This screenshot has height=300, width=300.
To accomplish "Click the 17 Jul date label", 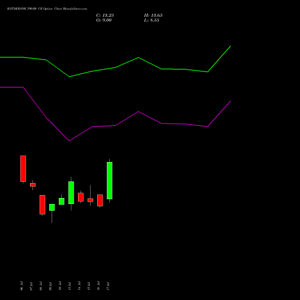I will coord(108,286).
